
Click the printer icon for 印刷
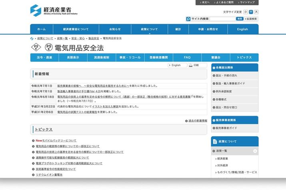pyautogui.click(x=191, y=65)
